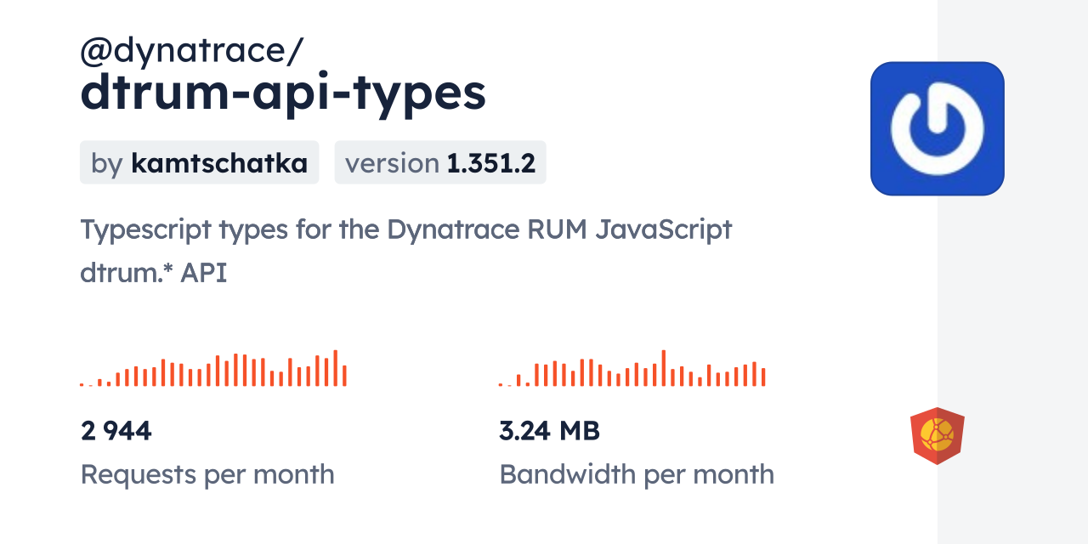Click the red jsDelivr shield icon
Image resolution: width=1088 pixels, height=544 pixels.
tap(938, 436)
